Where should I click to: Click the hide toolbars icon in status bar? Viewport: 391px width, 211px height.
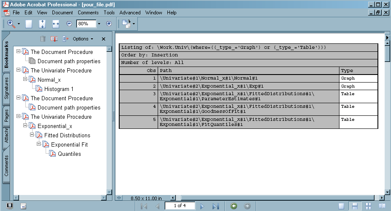(23, 206)
